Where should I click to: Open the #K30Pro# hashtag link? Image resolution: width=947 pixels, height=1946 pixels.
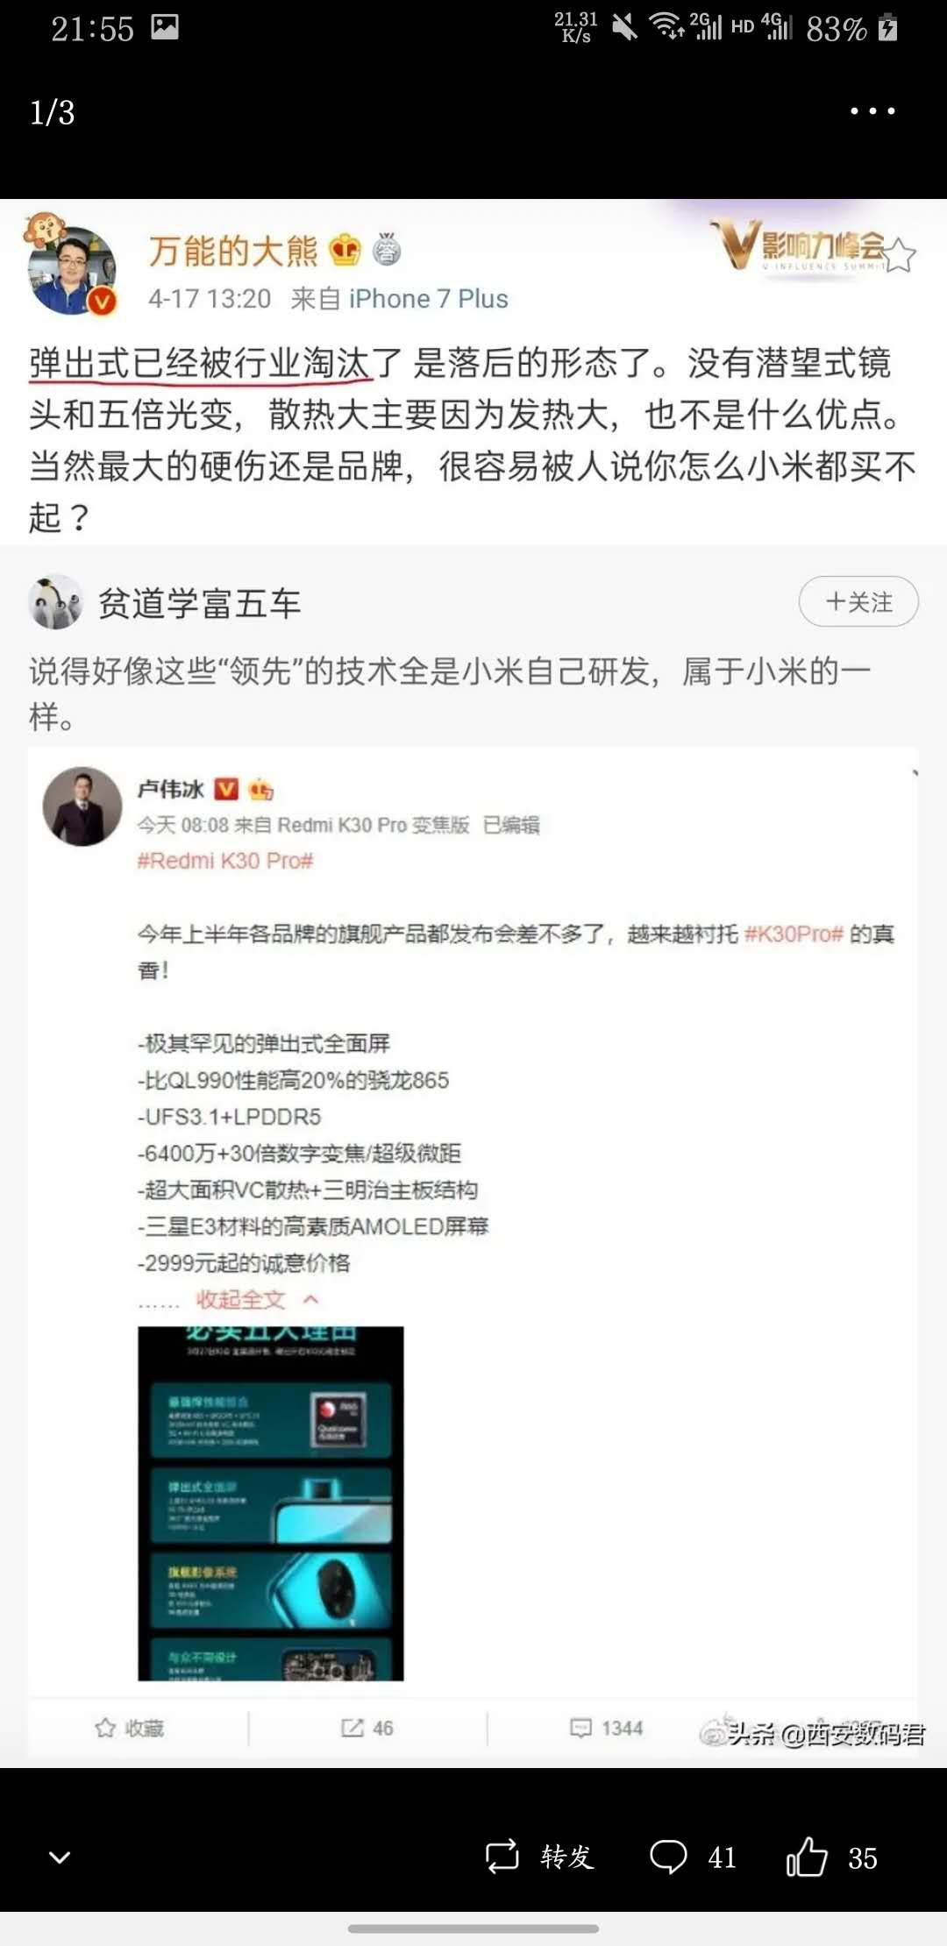coord(794,934)
